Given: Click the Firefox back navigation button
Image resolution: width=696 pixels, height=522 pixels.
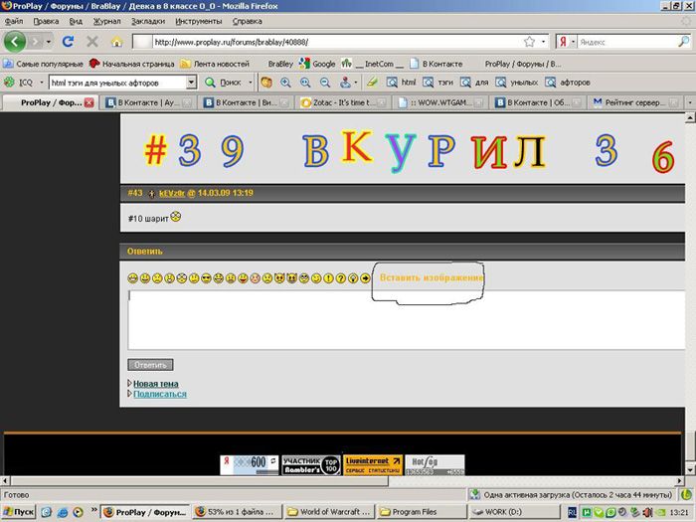Looking at the screenshot, I should point(16,42).
